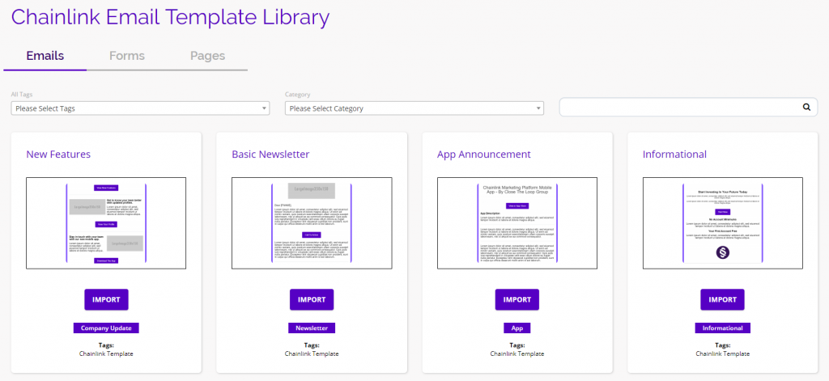Click inside the search input field
829x381 pixels.
tap(688, 107)
